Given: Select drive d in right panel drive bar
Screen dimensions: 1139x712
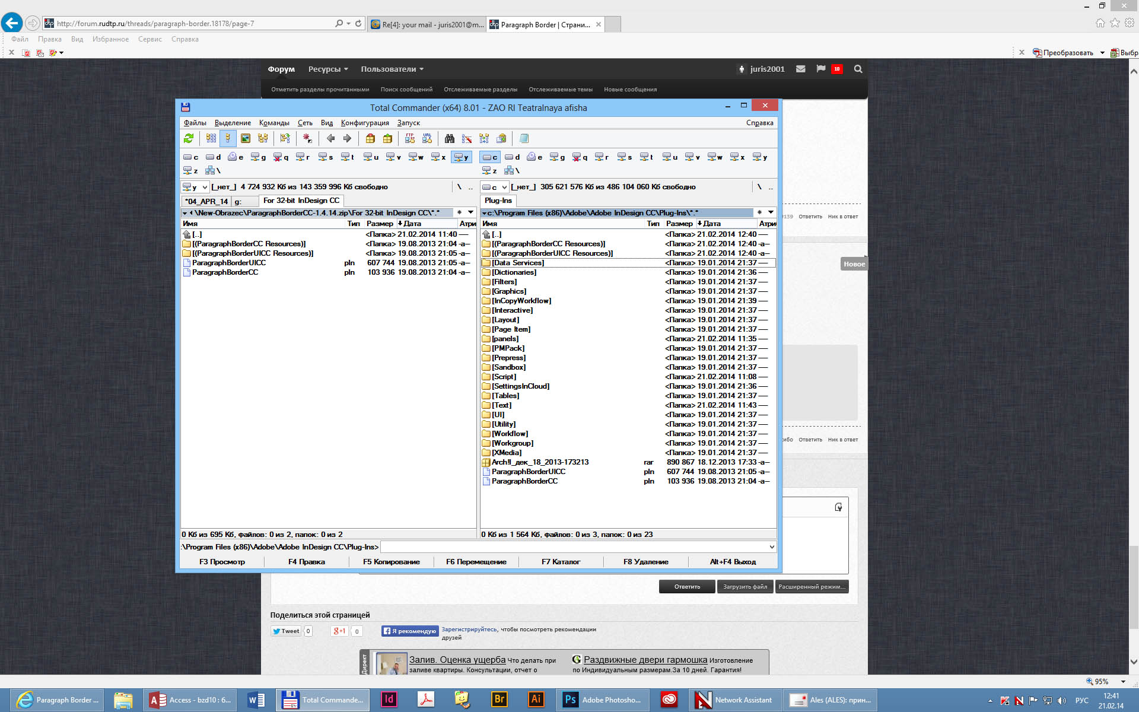Looking at the screenshot, I should (x=512, y=157).
